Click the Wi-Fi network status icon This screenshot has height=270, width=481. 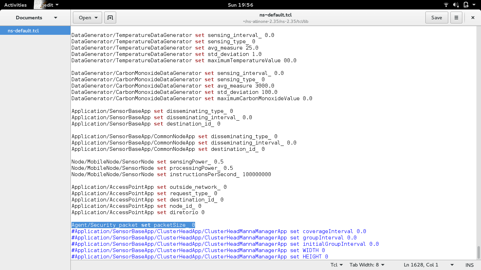[x=446, y=5]
